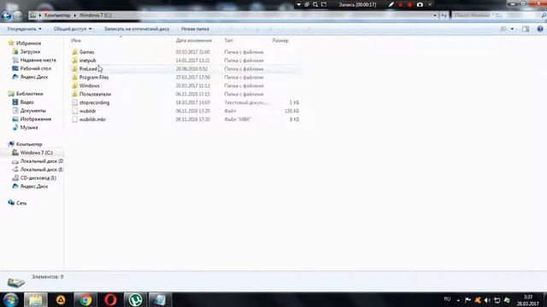The width and height of the screenshot is (547, 307).
Task: Click the recorder fullscreen region icon
Action: pyautogui.click(x=324, y=4)
